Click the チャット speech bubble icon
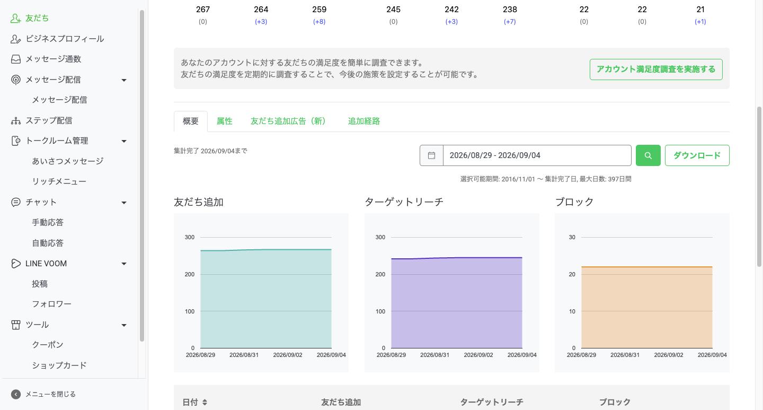This screenshot has height=410, width=763. (x=16, y=202)
